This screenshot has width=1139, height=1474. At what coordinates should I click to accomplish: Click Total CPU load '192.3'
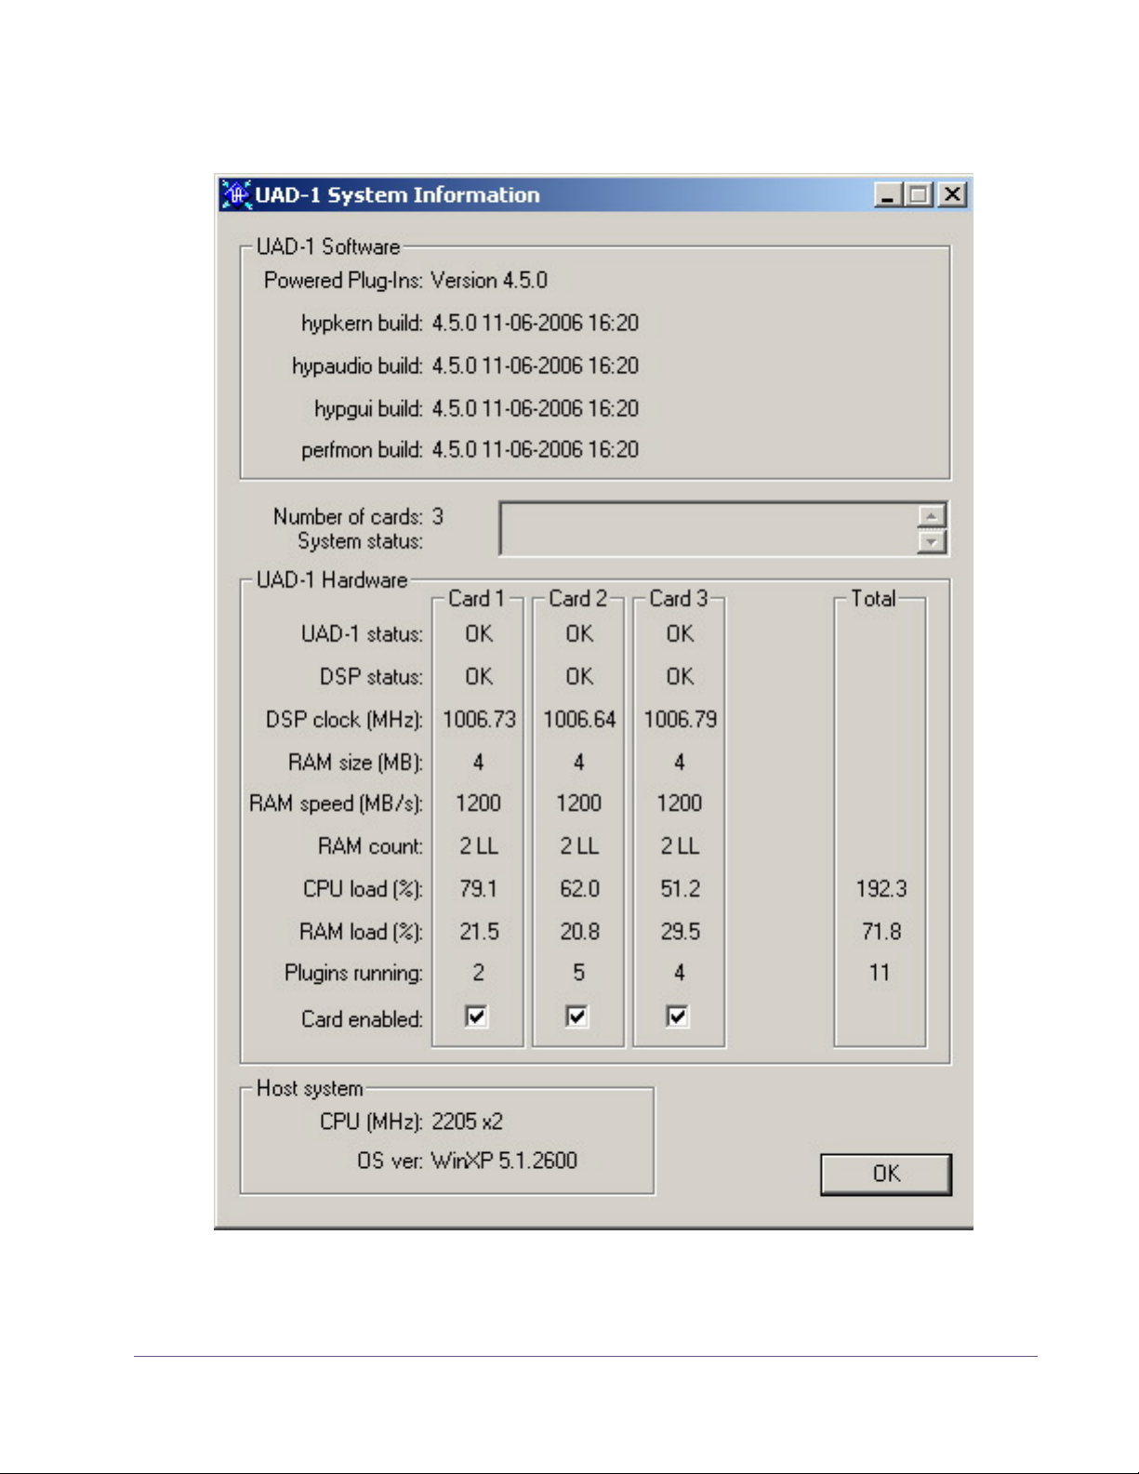[881, 888]
